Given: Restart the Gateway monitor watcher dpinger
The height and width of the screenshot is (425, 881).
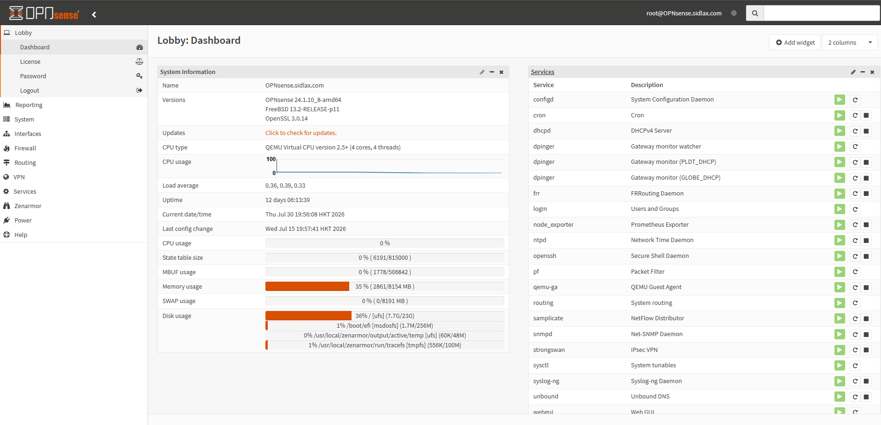Looking at the screenshot, I should click(x=855, y=147).
